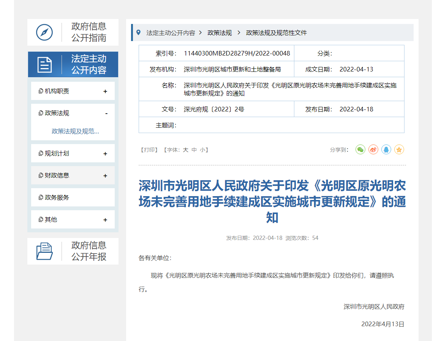The width and height of the screenshot is (444, 341).
Task: Expand the 财政信息 section
Action: pyautogui.click(x=105, y=176)
